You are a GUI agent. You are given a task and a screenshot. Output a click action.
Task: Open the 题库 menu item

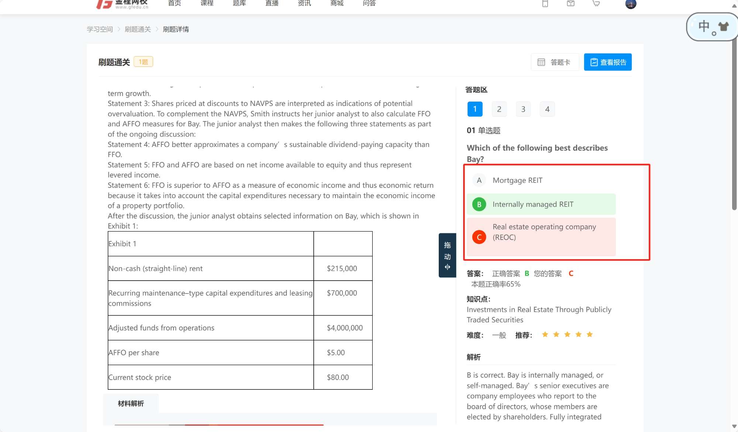[239, 3]
